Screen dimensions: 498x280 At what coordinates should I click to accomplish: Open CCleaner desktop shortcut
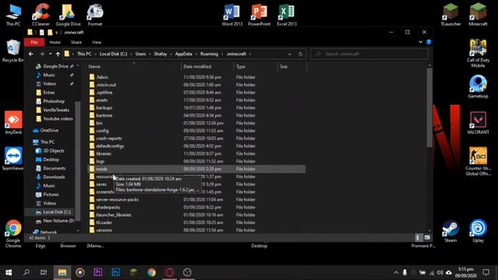(x=40, y=14)
